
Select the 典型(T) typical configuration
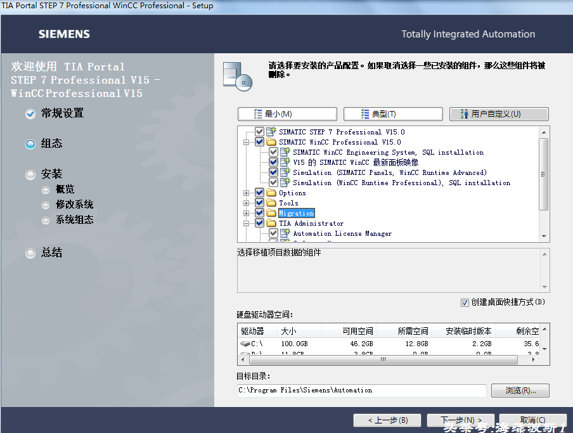click(393, 114)
